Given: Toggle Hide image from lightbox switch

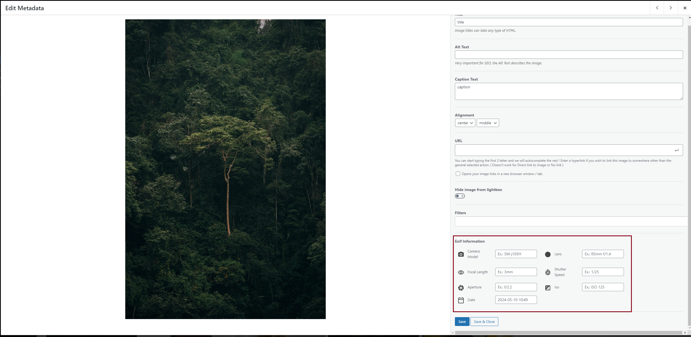Looking at the screenshot, I should coord(460,196).
